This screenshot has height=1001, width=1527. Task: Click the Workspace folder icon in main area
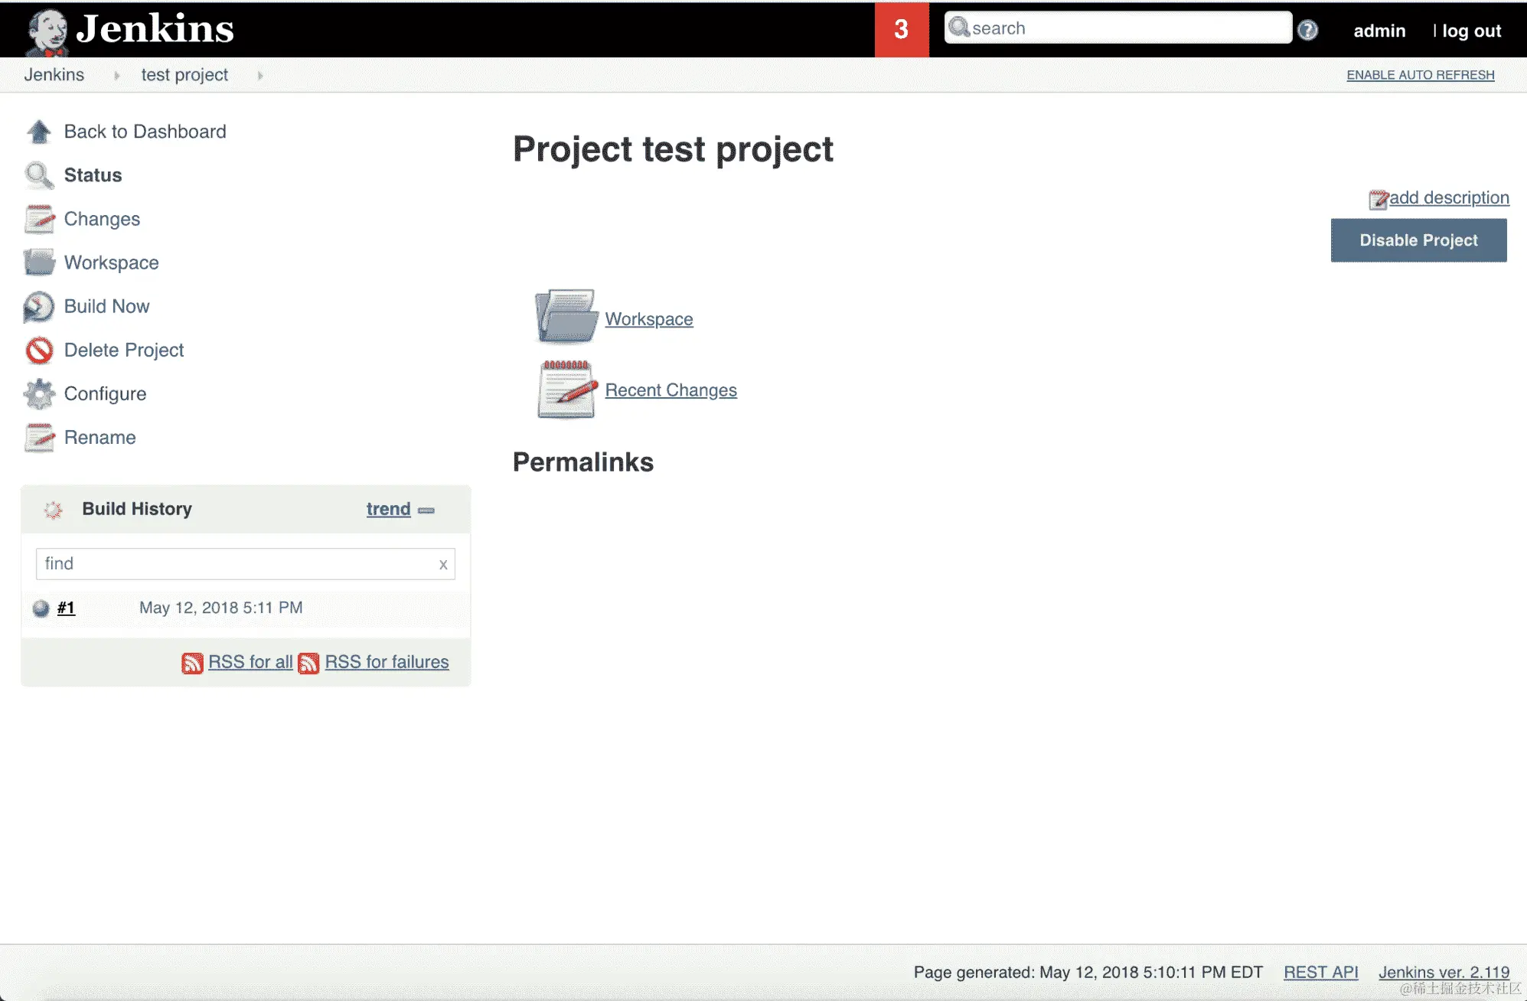pyautogui.click(x=566, y=316)
